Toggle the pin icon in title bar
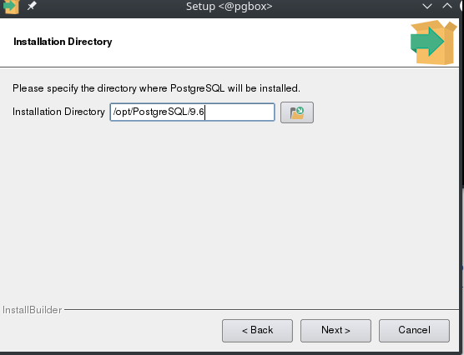 click(32, 6)
